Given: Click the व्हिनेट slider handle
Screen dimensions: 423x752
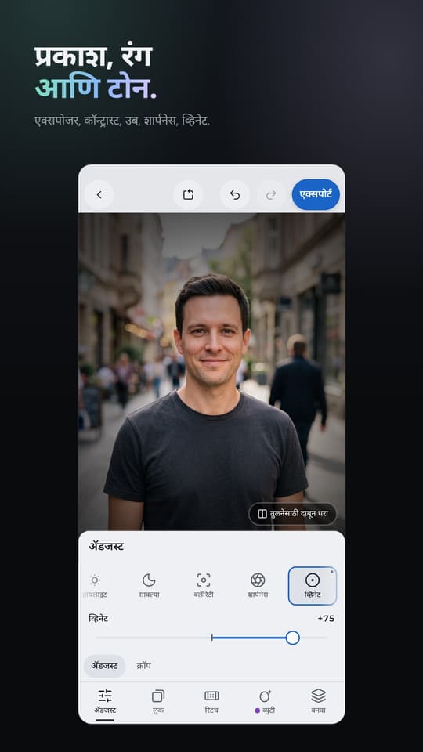Looking at the screenshot, I should 292,638.
